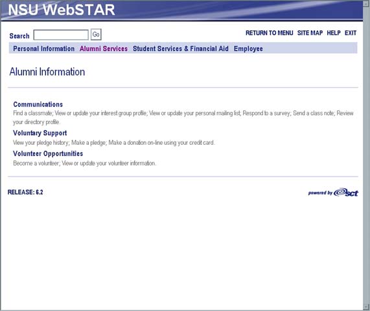Open the Volunteer Opportunities link
This screenshot has width=370, height=311.
48,153
